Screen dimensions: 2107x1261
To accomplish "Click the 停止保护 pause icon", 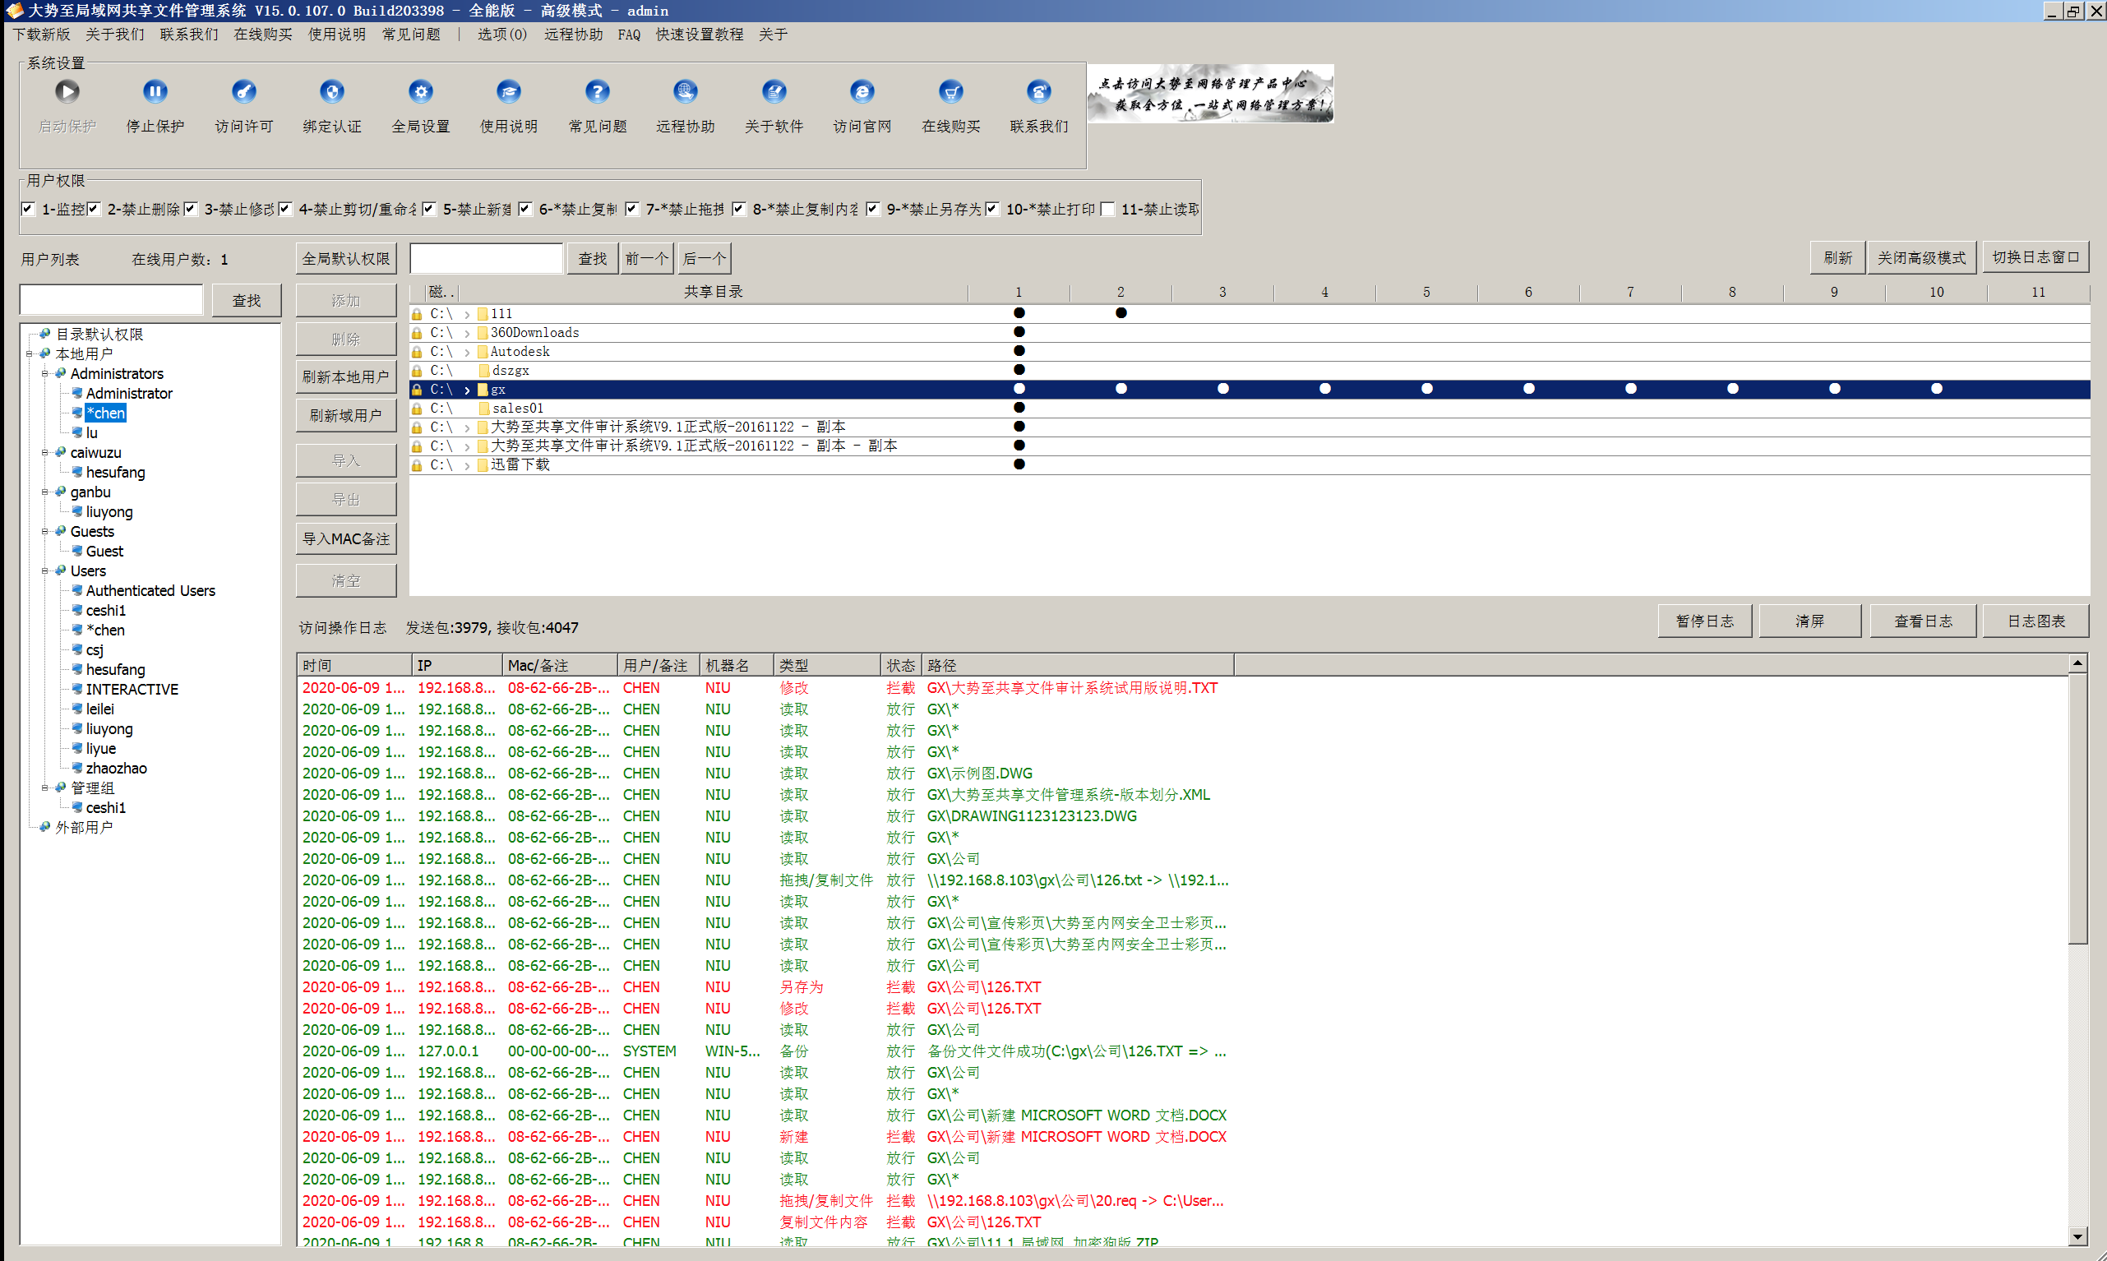I will pos(155,92).
